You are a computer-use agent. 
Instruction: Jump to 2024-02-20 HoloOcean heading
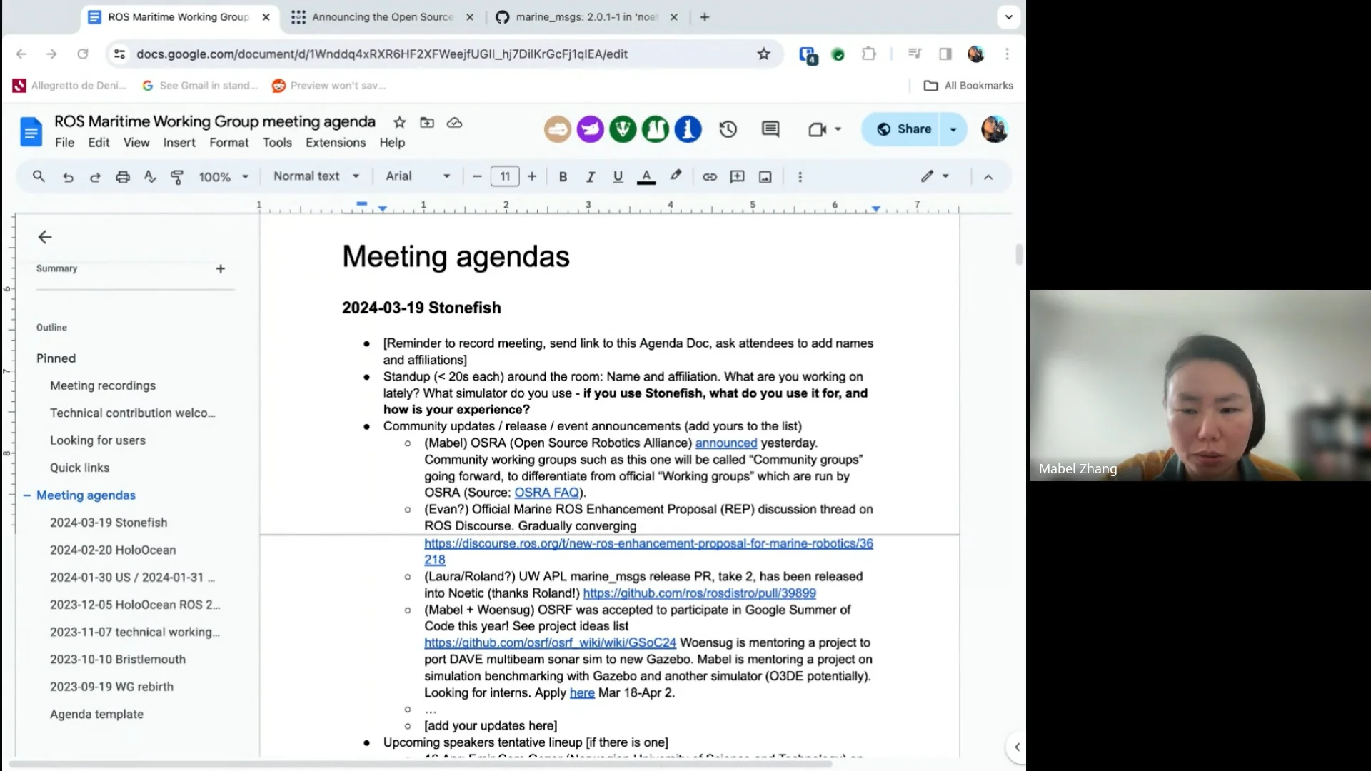(113, 550)
